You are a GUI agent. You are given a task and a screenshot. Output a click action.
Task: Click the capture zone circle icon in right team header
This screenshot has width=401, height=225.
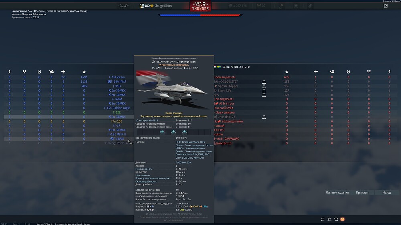(348, 72)
